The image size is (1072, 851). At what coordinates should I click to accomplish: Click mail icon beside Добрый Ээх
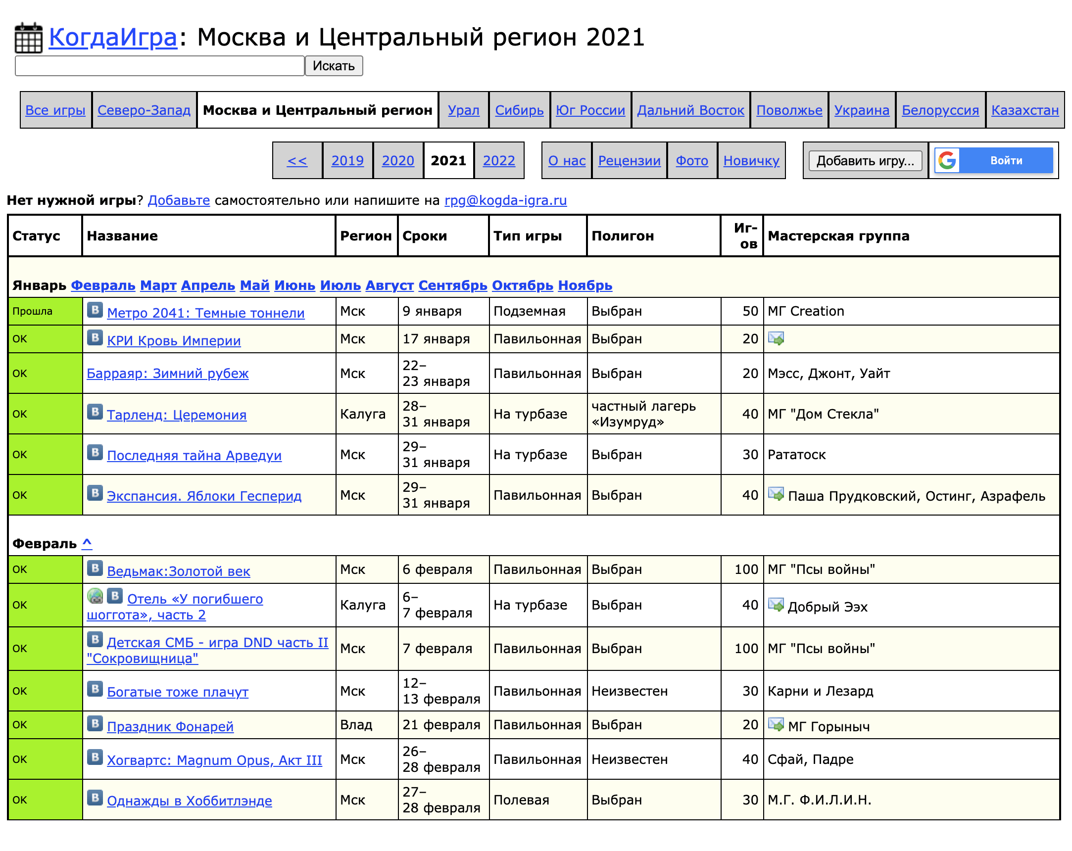(776, 605)
